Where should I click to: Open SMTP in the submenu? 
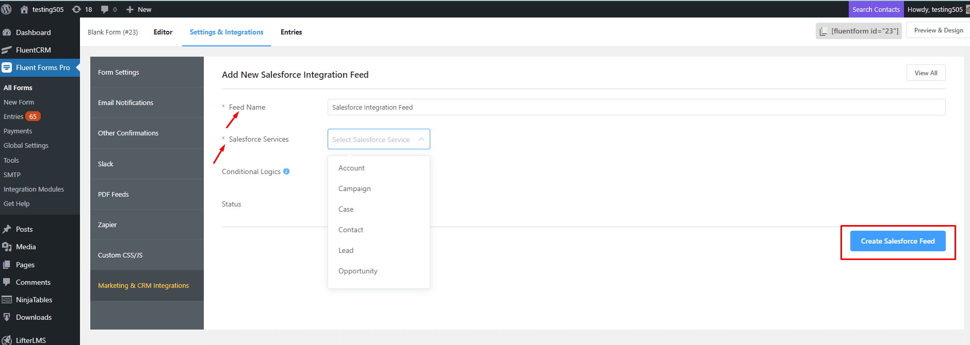(x=12, y=175)
